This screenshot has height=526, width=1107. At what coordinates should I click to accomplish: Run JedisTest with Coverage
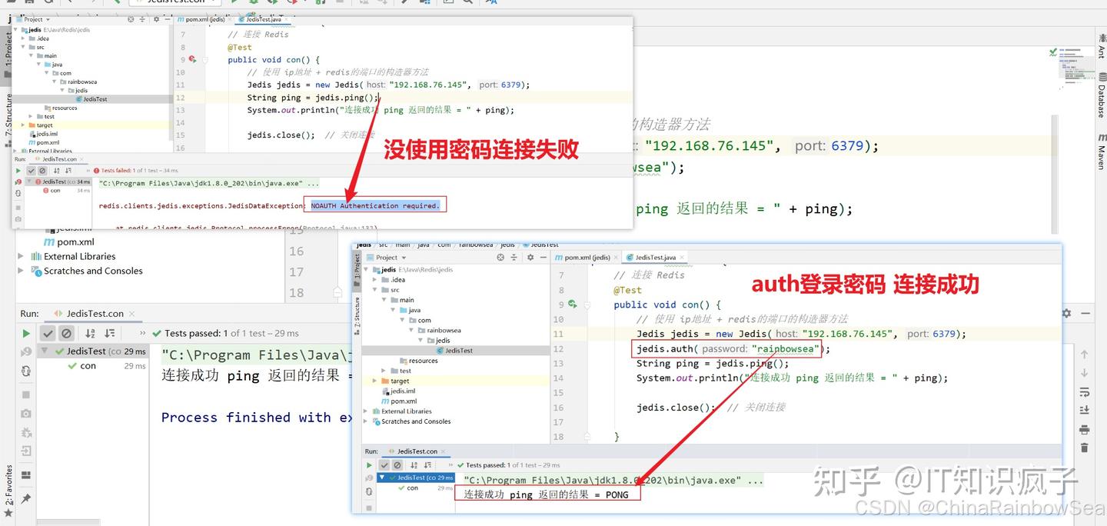point(274,3)
